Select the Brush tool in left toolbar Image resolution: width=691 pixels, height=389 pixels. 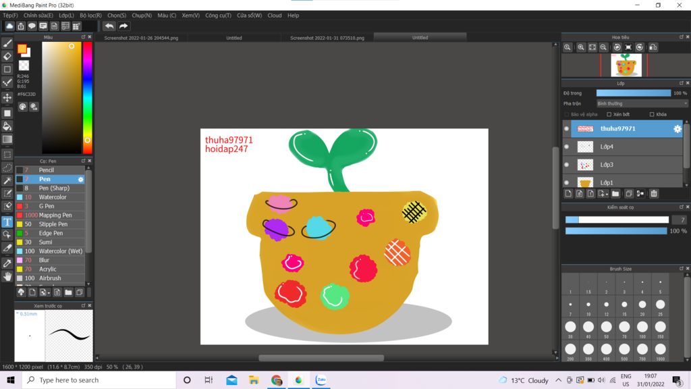(x=7, y=43)
